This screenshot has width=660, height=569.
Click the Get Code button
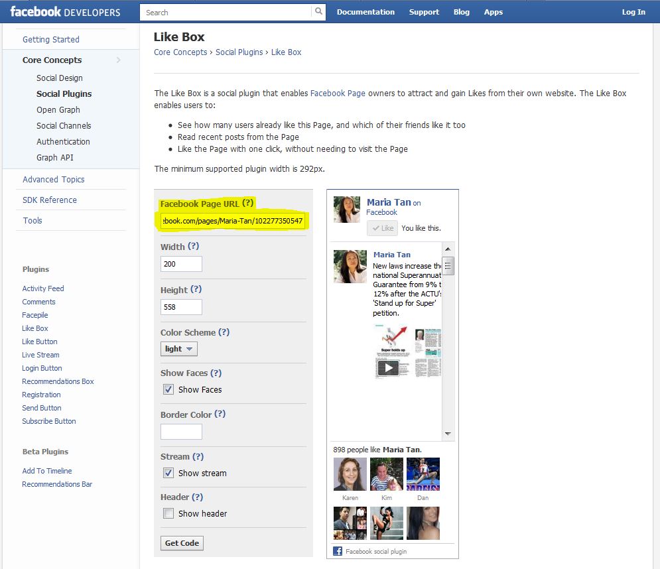[x=181, y=542]
